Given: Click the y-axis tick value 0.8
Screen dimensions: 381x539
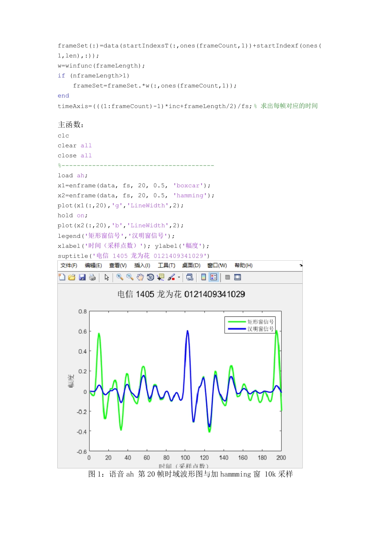Looking at the screenshot, I should (x=83, y=312).
